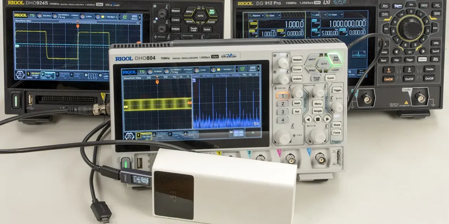Tap the navigate-forward arrow key on the DHO804
Viewport: 449px width, 224px height.
coord(327,118)
